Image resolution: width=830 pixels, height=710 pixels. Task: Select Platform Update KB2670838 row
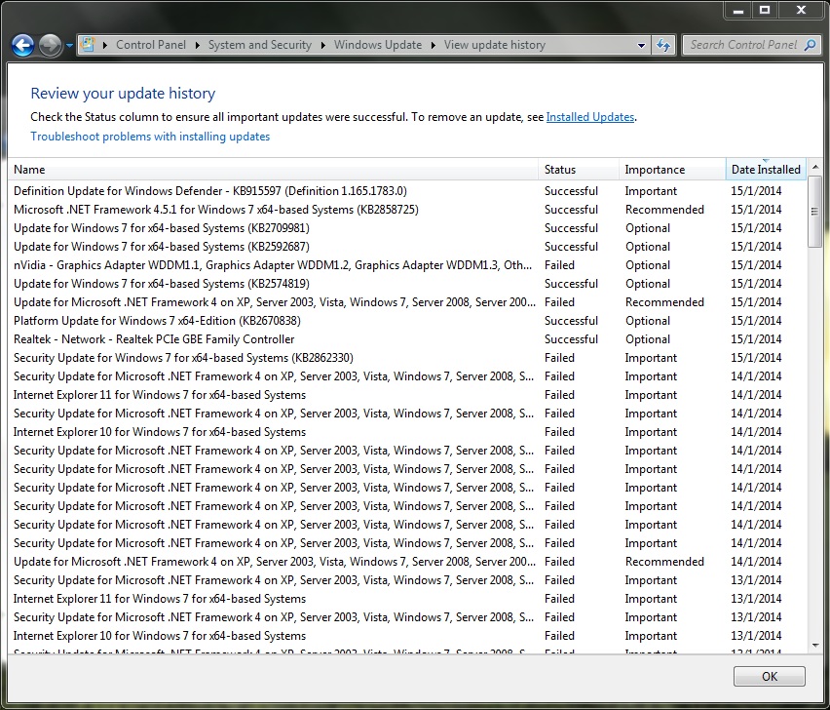[x=407, y=321]
